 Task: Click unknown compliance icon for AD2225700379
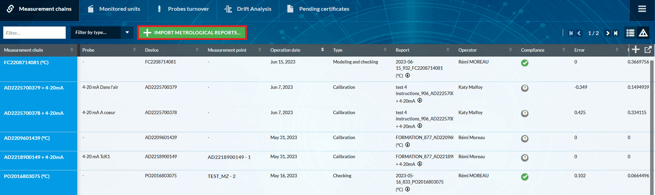click(525, 88)
